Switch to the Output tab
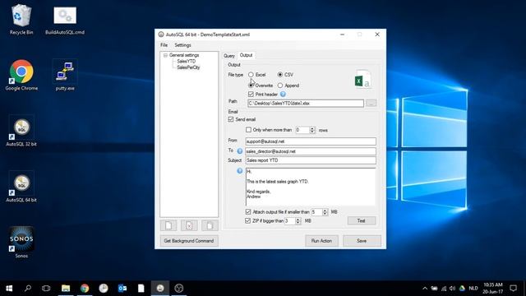 point(246,55)
